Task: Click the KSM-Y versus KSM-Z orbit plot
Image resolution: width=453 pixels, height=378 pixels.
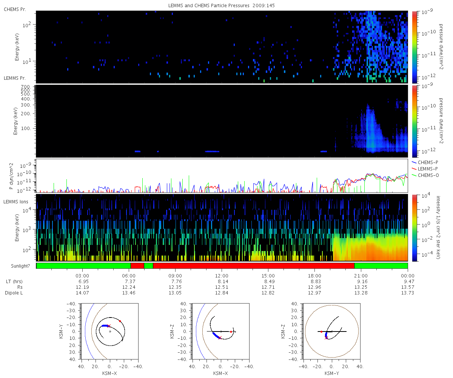Action: [332, 332]
